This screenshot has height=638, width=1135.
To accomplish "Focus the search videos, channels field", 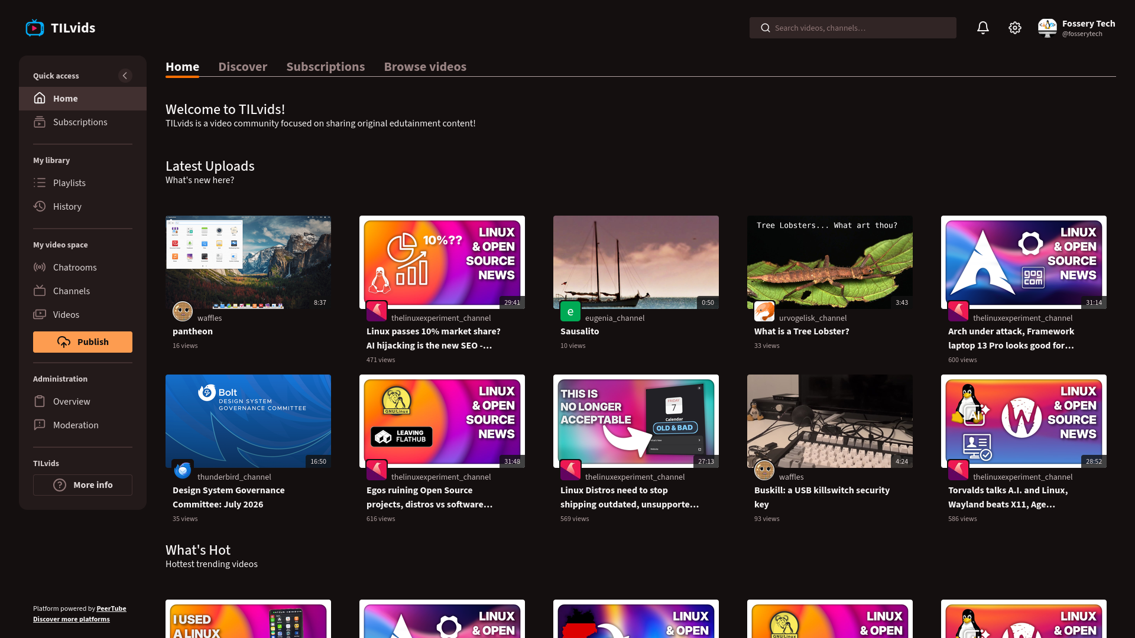I will [x=852, y=28].
